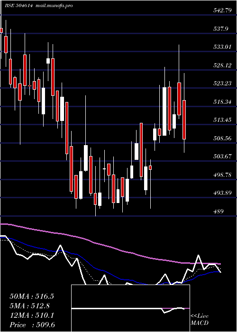Click the <<Live MACD label

200,320
